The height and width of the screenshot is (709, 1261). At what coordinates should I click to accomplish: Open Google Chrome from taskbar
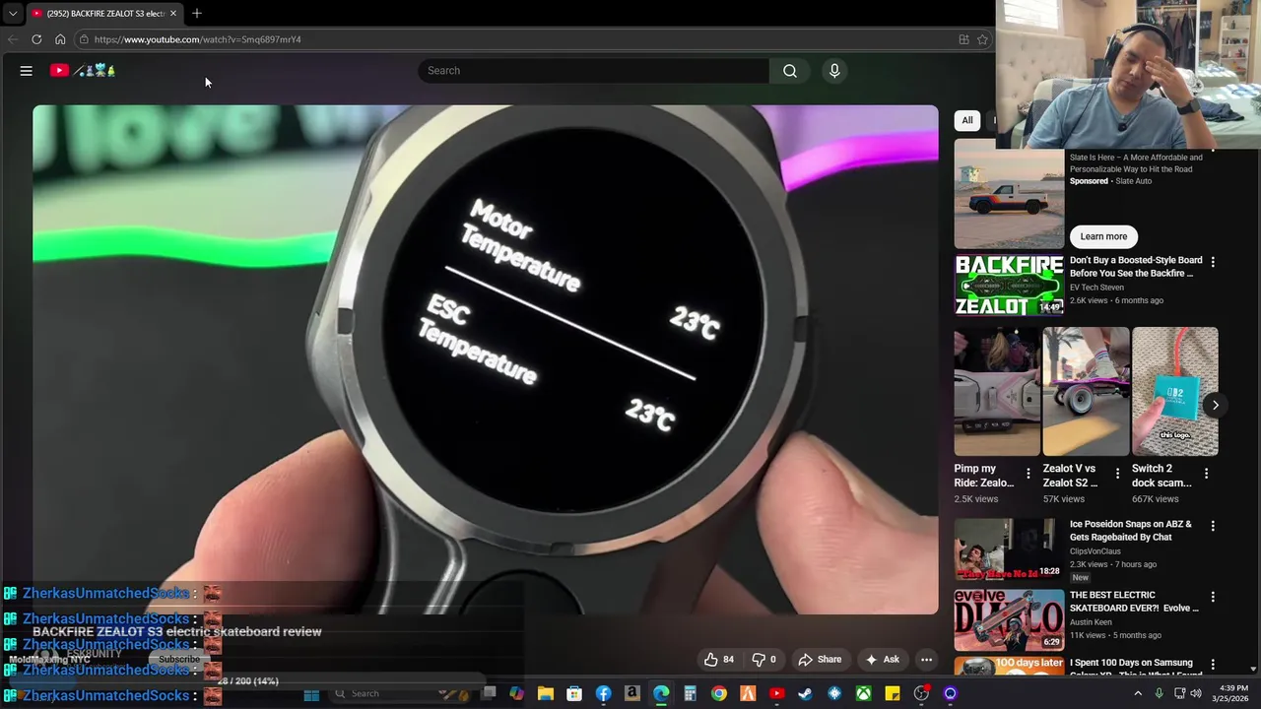point(719,694)
